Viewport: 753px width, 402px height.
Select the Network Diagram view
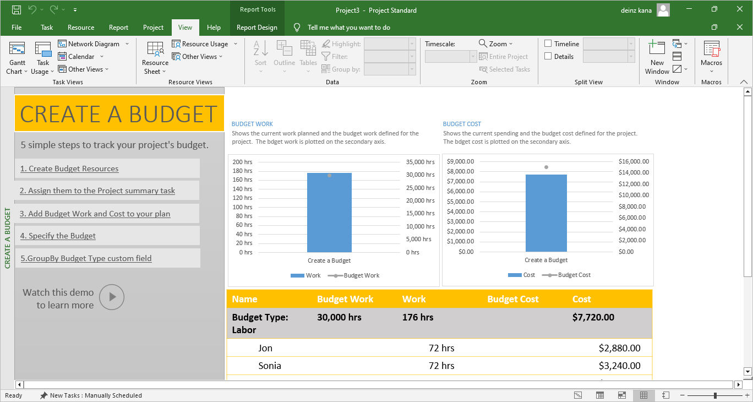[93, 44]
